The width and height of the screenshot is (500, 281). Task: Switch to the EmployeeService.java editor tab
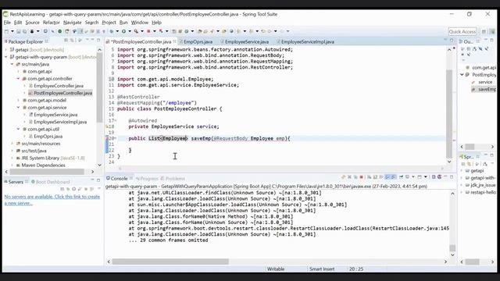tap(247, 41)
